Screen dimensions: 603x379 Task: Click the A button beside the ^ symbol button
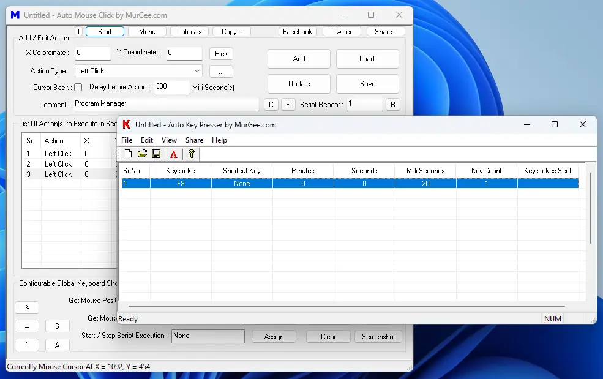58,345
